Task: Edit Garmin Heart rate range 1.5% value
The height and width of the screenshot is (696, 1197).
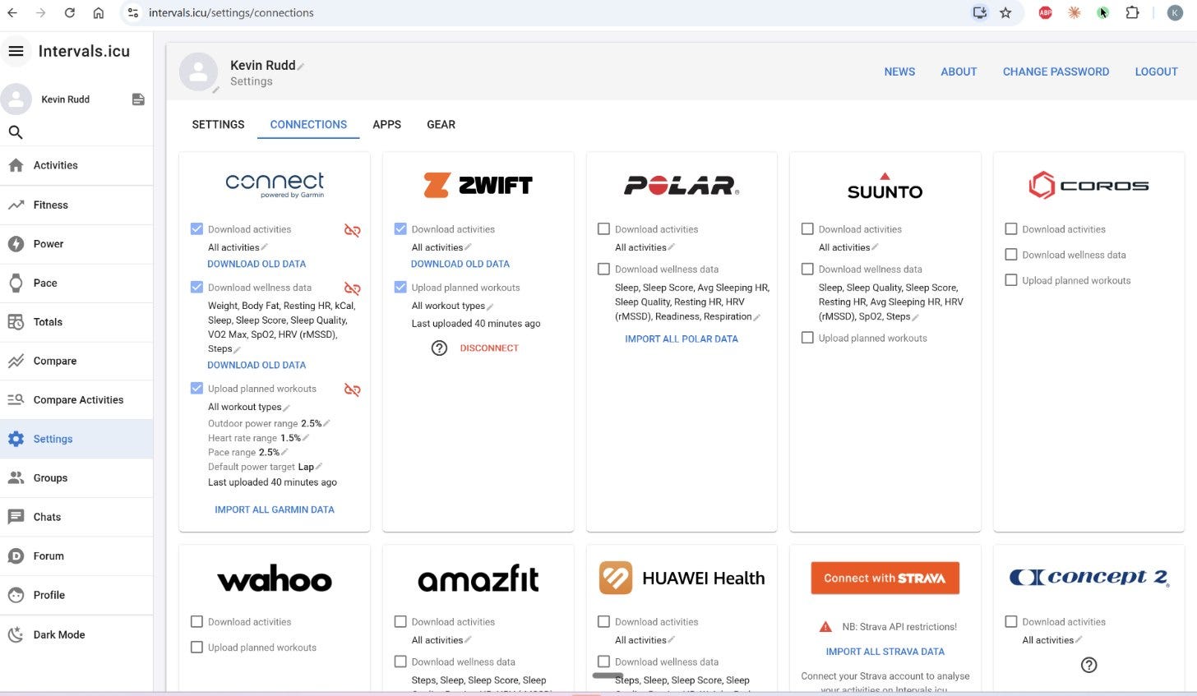Action: pyautogui.click(x=306, y=438)
